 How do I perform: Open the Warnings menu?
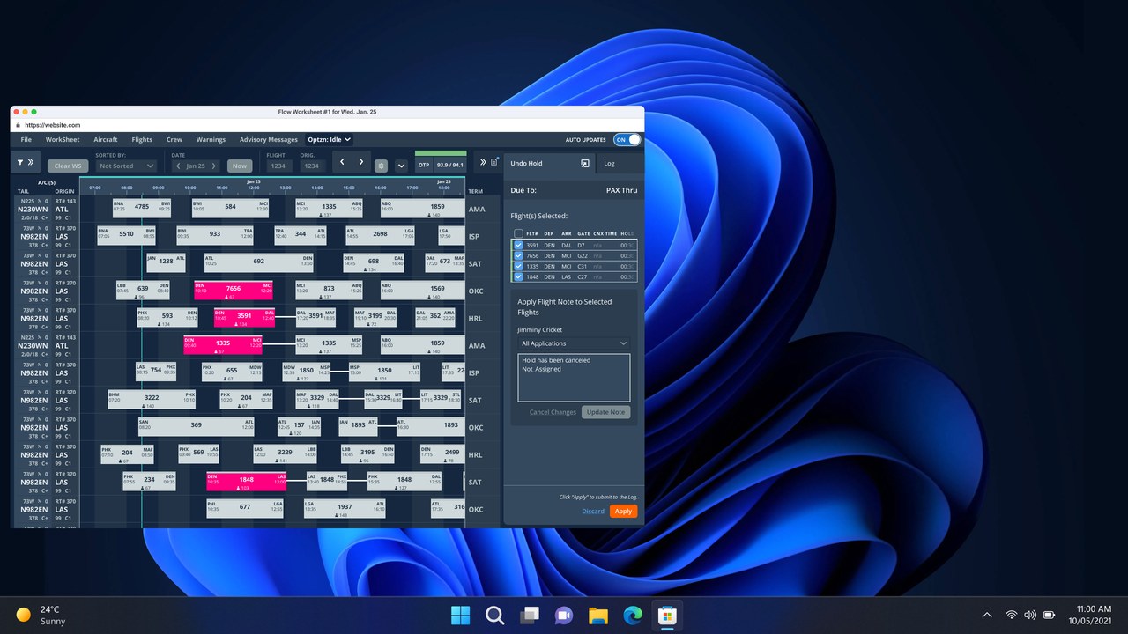(211, 139)
